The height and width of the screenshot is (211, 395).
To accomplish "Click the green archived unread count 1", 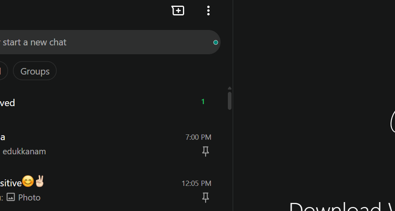I will coord(203,102).
